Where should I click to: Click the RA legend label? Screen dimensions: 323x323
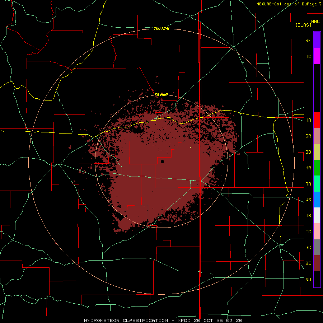click(x=308, y=184)
